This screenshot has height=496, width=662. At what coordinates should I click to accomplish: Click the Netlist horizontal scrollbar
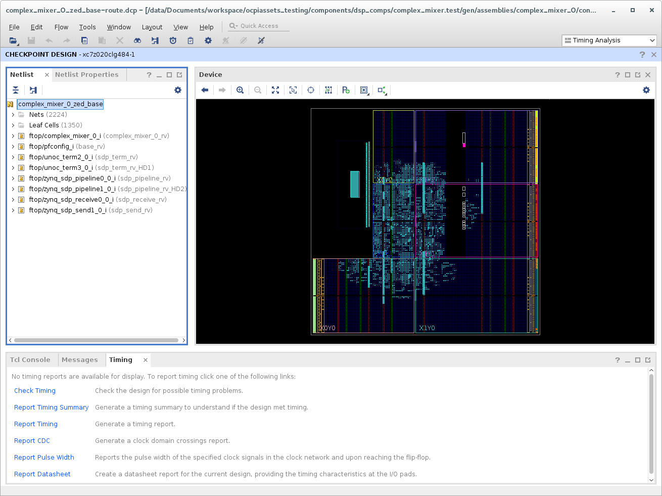click(96, 340)
